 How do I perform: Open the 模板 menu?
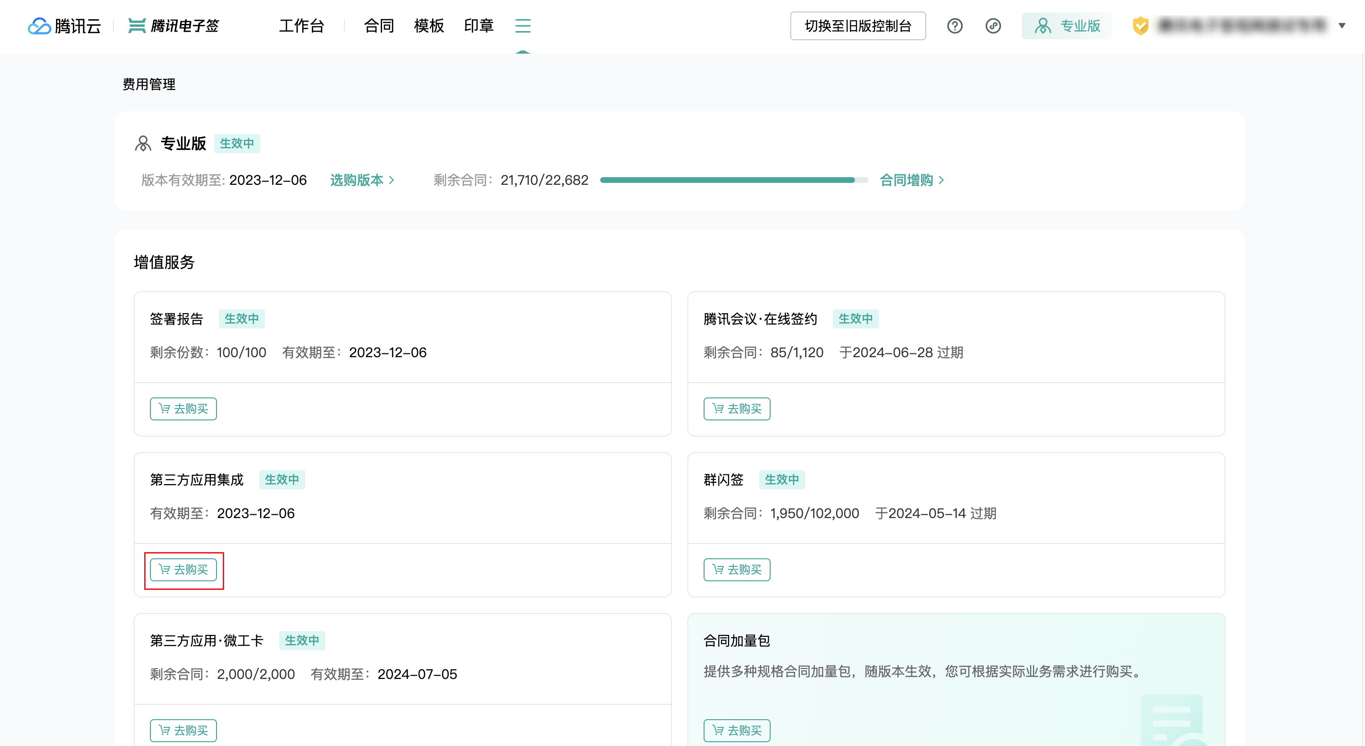pyautogui.click(x=429, y=25)
